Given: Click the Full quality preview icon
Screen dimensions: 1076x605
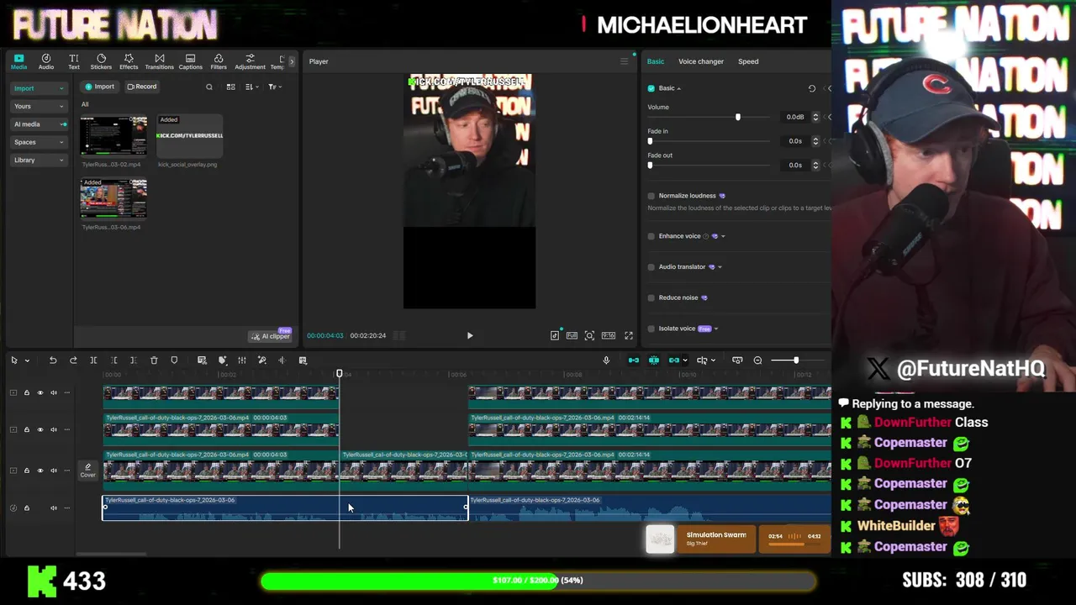Looking at the screenshot, I should point(572,335).
